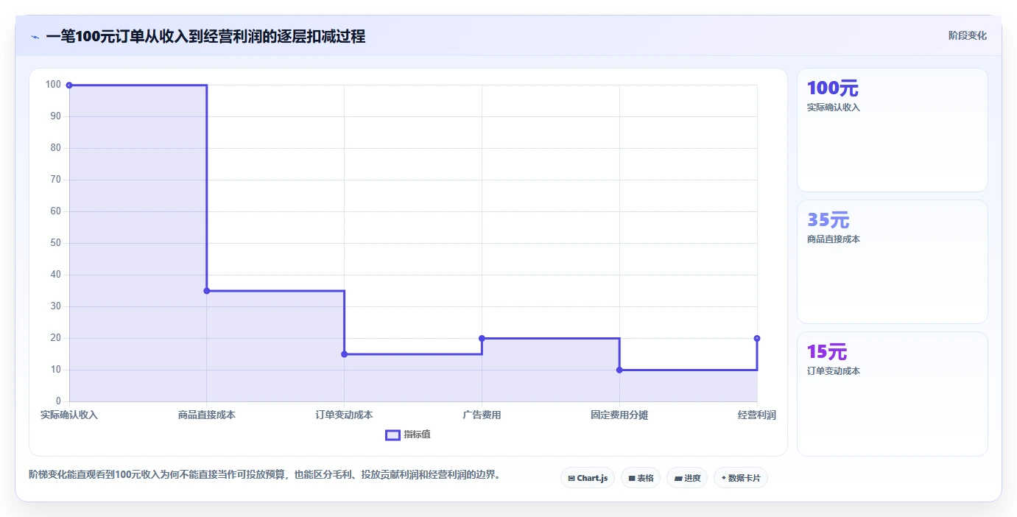1017x517 pixels.
Task: Click the 数据卡片 tag
Action: click(x=741, y=478)
